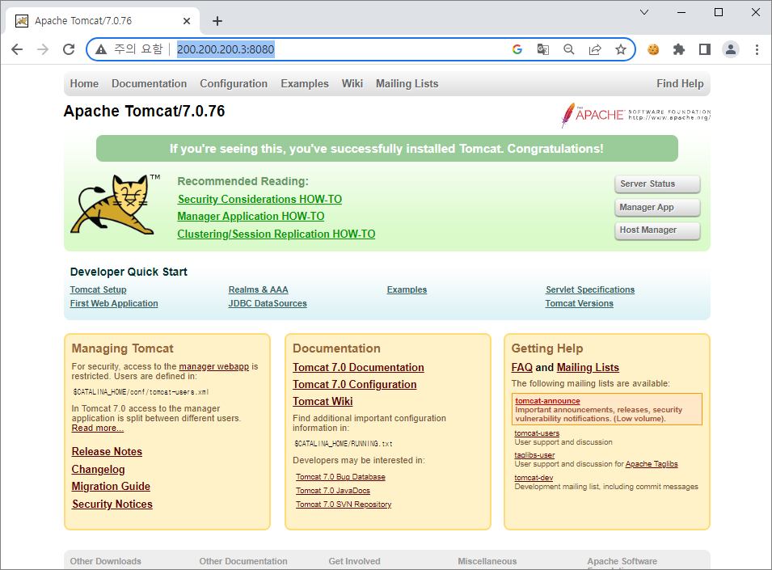Open Chrome's three-dot menu
The width and height of the screenshot is (772, 570).
[757, 49]
